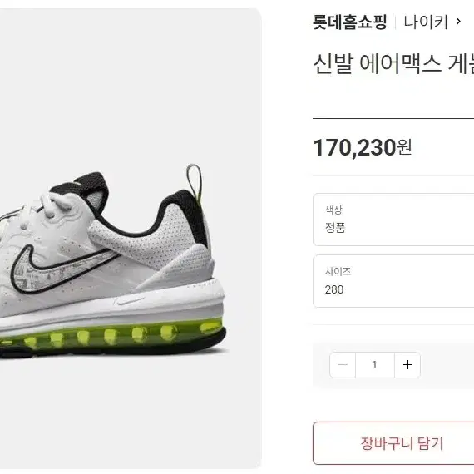This screenshot has height=474, width=474.
Task: Open the 색상 option dropdown
Action: click(393, 220)
